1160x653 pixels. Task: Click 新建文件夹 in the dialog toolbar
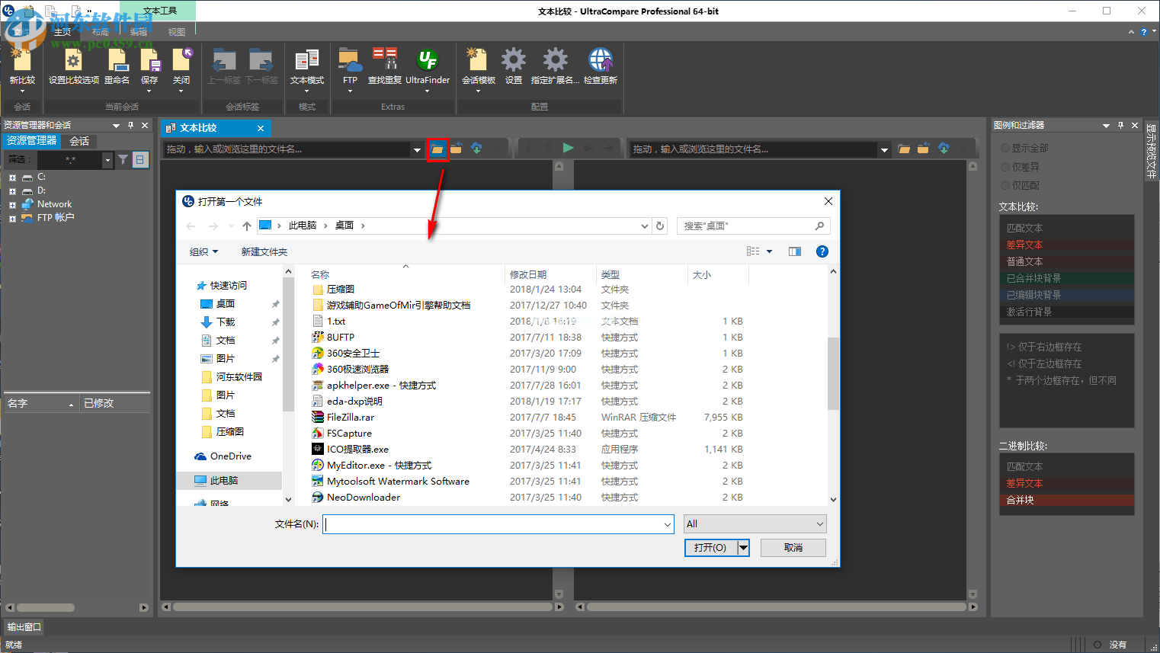(264, 251)
